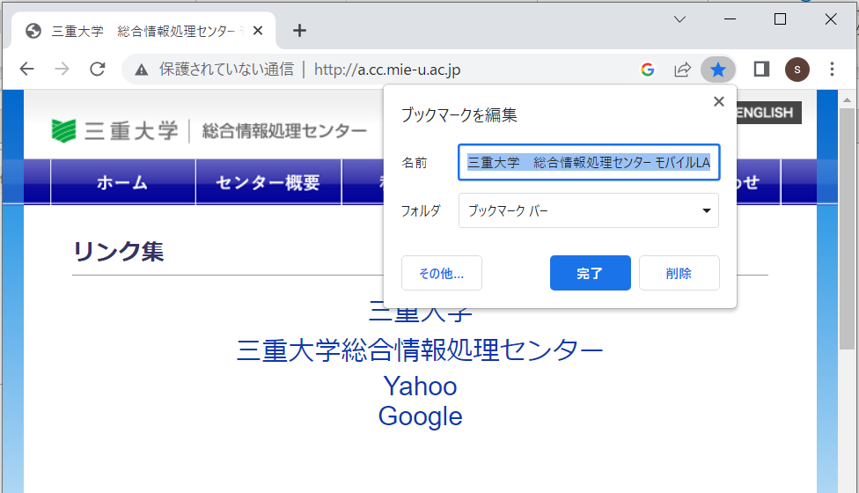Viewport: 859px width, 493px height.
Task: Open the フォルダ dropdown
Action: [589, 210]
